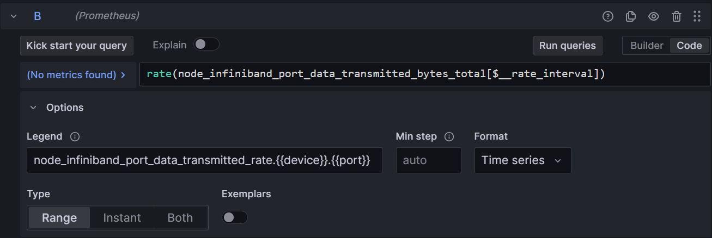Toggle the Explain switch
This screenshot has height=238, width=712.
[x=206, y=45]
